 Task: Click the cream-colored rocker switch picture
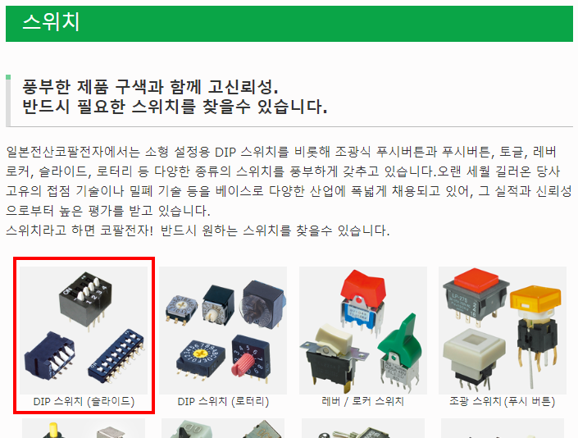click(330, 356)
